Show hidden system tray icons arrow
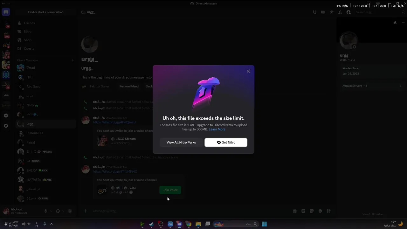The image size is (407, 229). click(52, 224)
